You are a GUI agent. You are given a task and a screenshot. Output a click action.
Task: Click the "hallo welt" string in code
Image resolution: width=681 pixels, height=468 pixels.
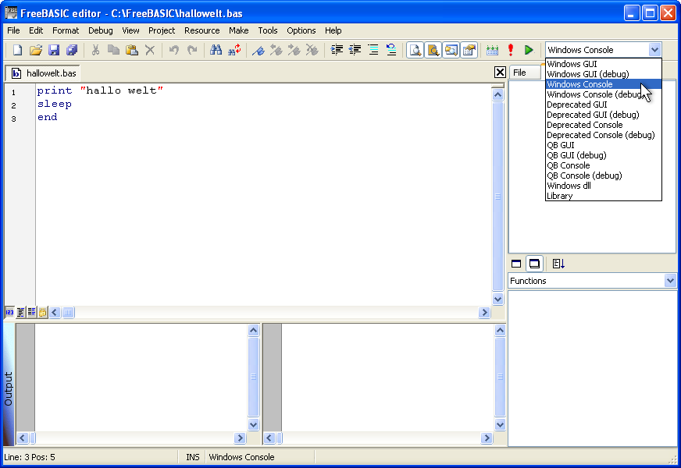[122, 90]
